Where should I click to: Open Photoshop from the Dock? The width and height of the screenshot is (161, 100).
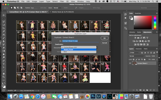(93, 96)
